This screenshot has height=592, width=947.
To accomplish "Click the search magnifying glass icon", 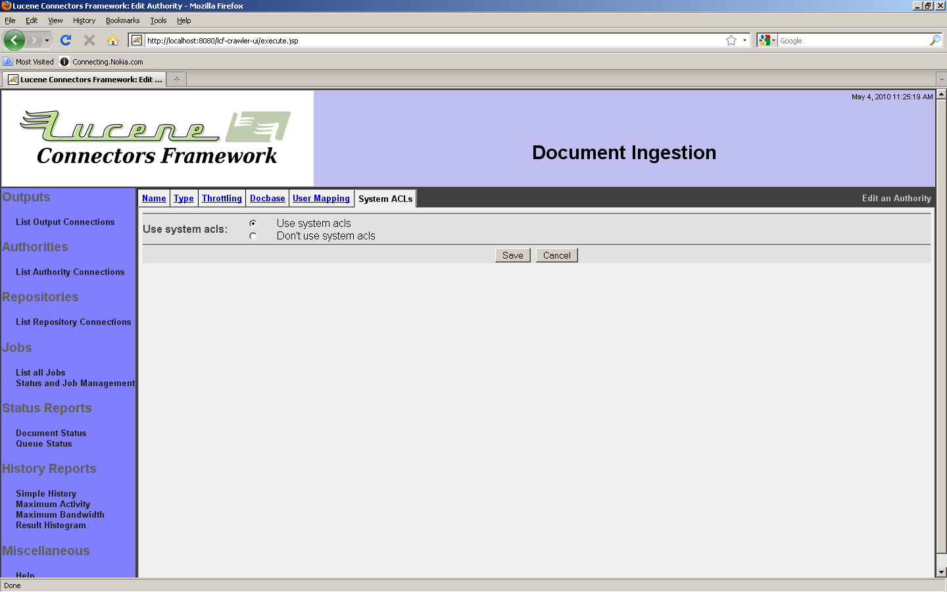I will pyautogui.click(x=935, y=40).
